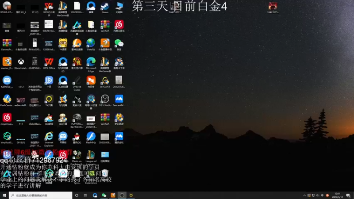Screen dimensions: 354x199
Task: Expand hidden system tray icons
Action: (304, 195)
